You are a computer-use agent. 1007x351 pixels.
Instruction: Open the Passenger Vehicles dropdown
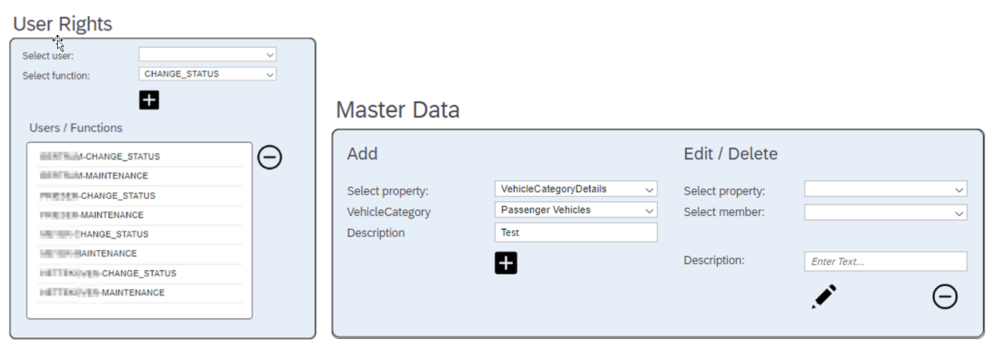pyautogui.click(x=576, y=210)
